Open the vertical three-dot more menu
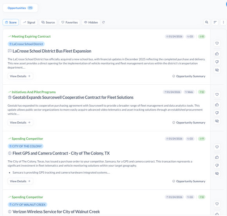227x216 pixels. [x=223, y=22]
